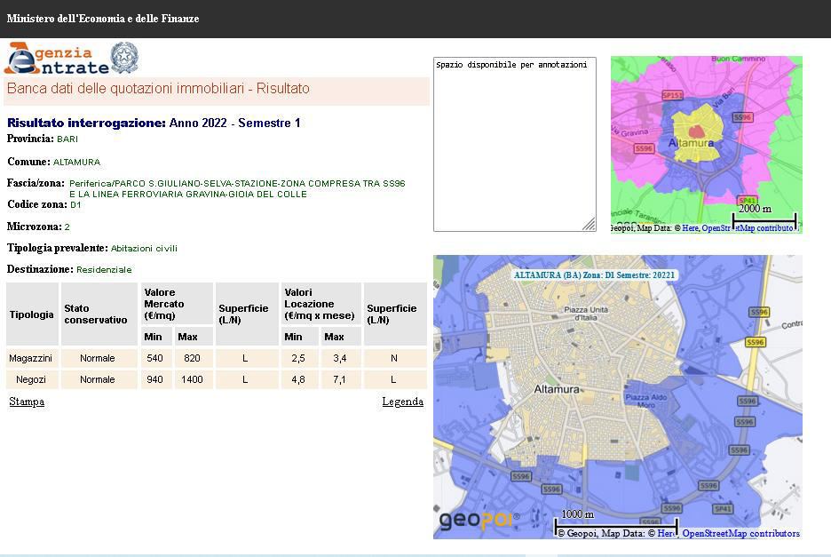Open the Stampa print link
This screenshot has height=557, width=831.
(27, 402)
